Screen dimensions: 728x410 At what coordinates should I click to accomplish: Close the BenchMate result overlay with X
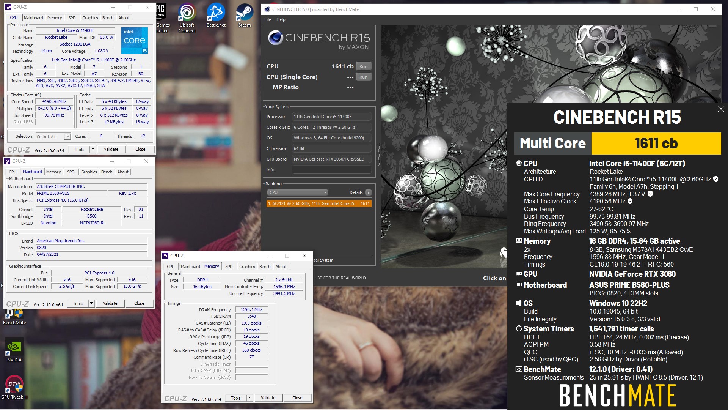[x=720, y=109]
